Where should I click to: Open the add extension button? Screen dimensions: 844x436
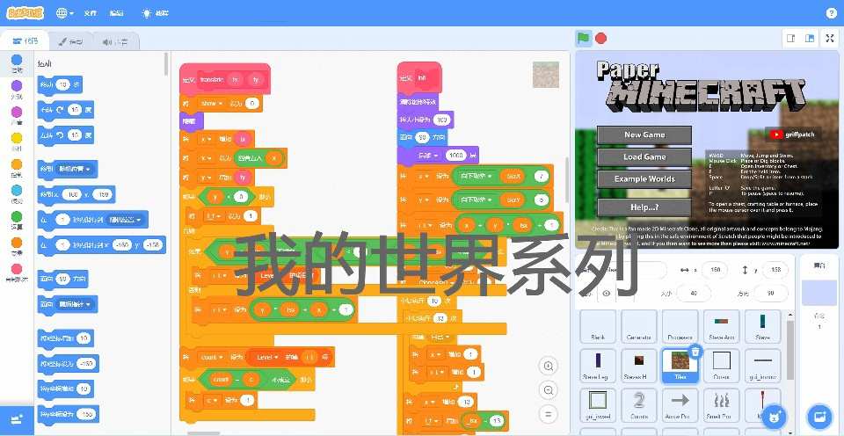pos(17,418)
